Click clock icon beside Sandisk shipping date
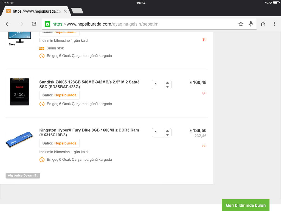This screenshot has height=211, width=281. [x=42, y=104]
